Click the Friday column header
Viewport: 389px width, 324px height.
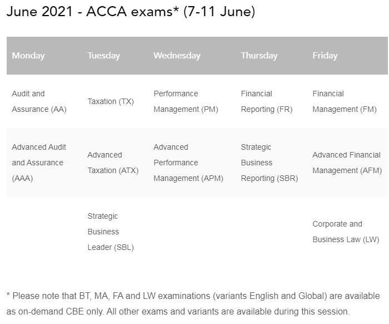325,56
